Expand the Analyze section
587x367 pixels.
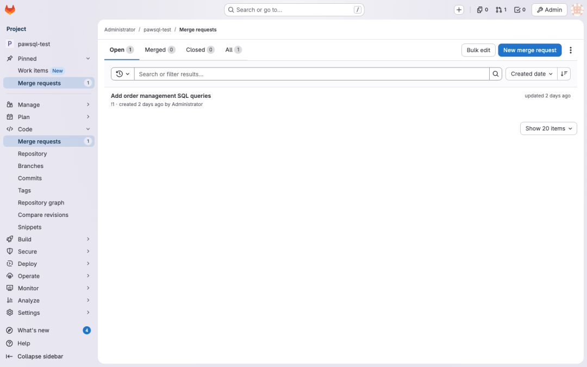tap(49, 300)
